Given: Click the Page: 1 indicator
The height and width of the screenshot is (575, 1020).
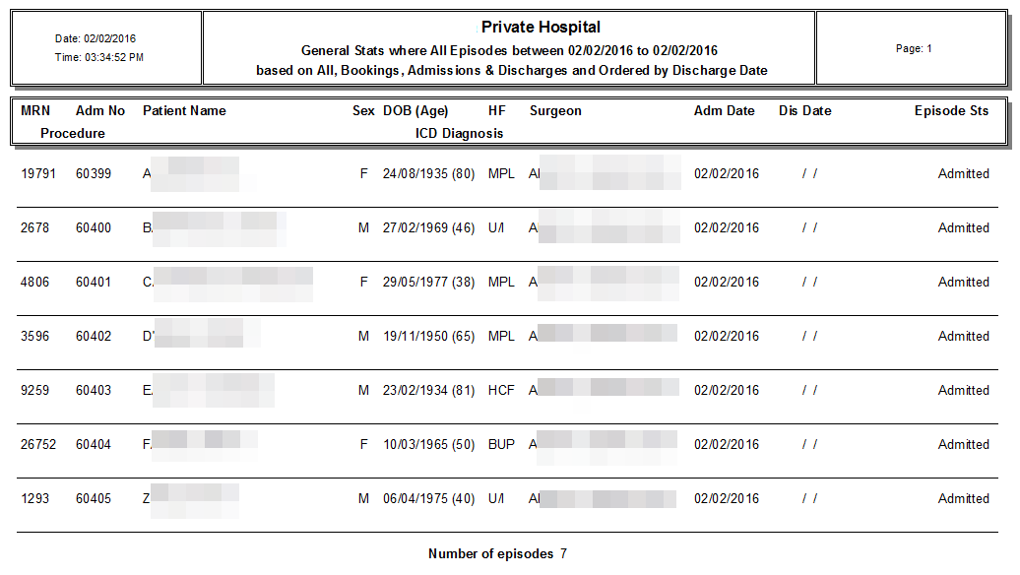Looking at the screenshot, I should pyautogui.click(x=914, y=49).
